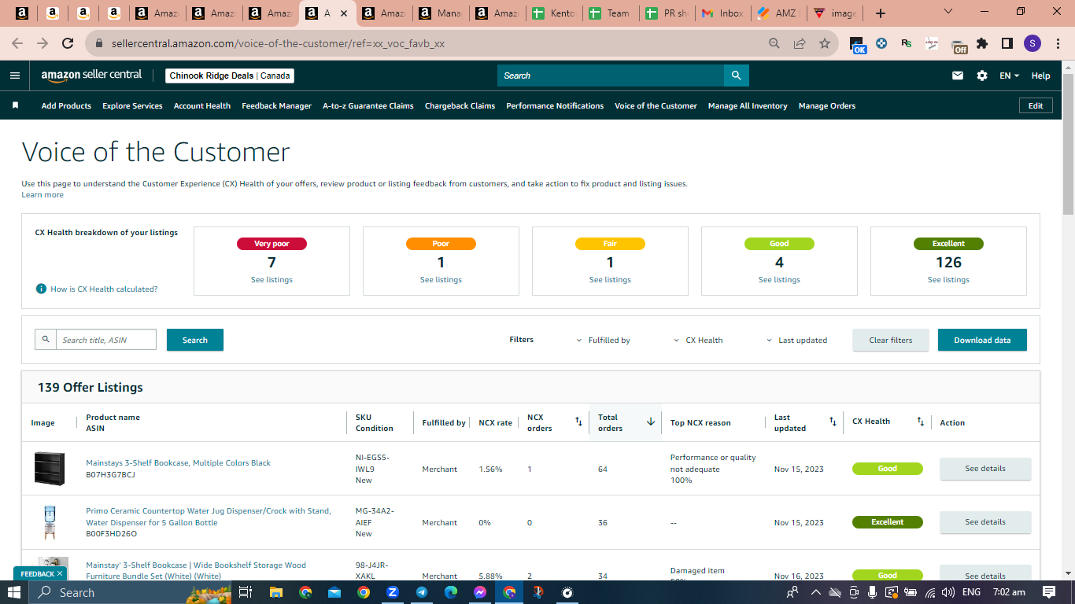Open Chrome three-dot menu
1075x604 pixels.
pos(1058,43)
